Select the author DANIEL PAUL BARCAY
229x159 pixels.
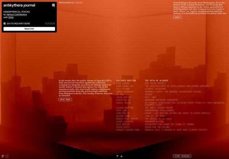pyautogui.click(x=127, y=119)
